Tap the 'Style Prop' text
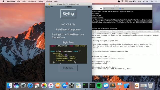160x90 pixels. coord(68,42)
